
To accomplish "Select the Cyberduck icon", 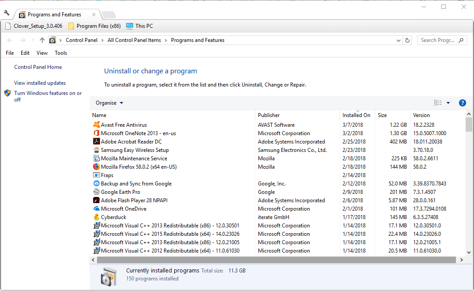I will (97, 217).
